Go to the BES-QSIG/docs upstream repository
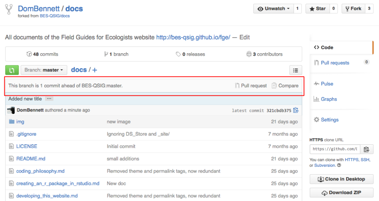The width and height of the screenshot is (379, 201). tap(55, 16)
